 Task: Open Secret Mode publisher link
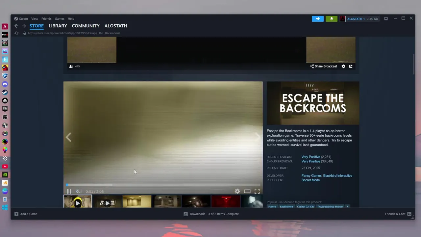[310, 180]
